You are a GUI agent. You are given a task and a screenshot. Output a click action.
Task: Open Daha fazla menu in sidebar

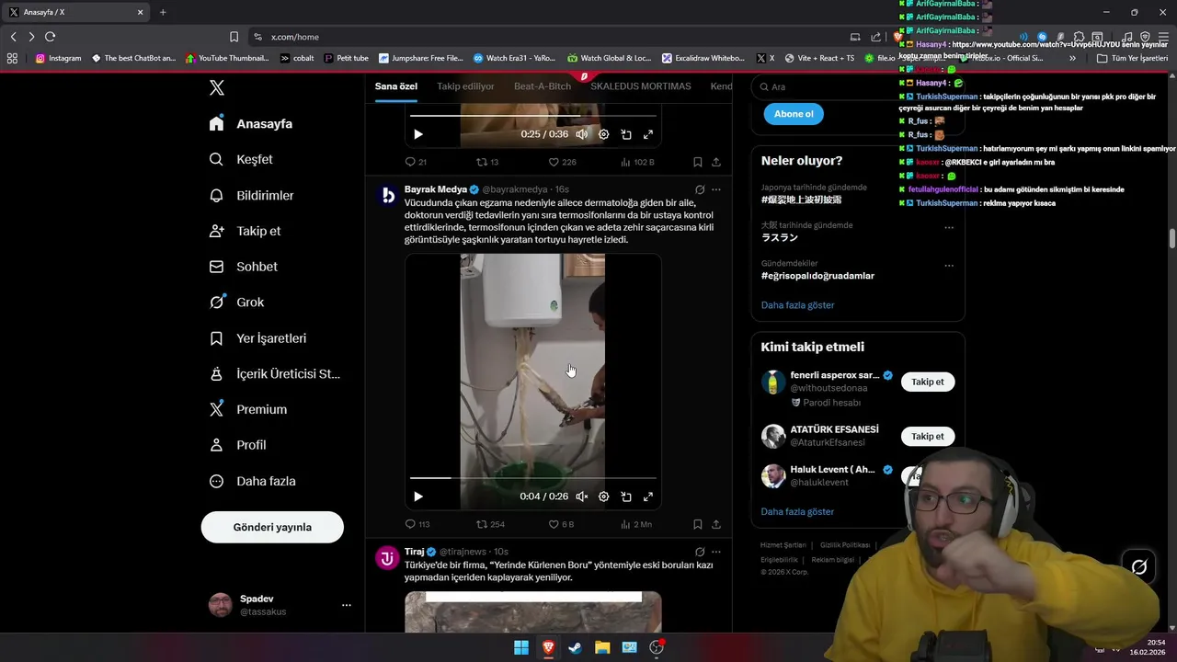pos(252,481)
